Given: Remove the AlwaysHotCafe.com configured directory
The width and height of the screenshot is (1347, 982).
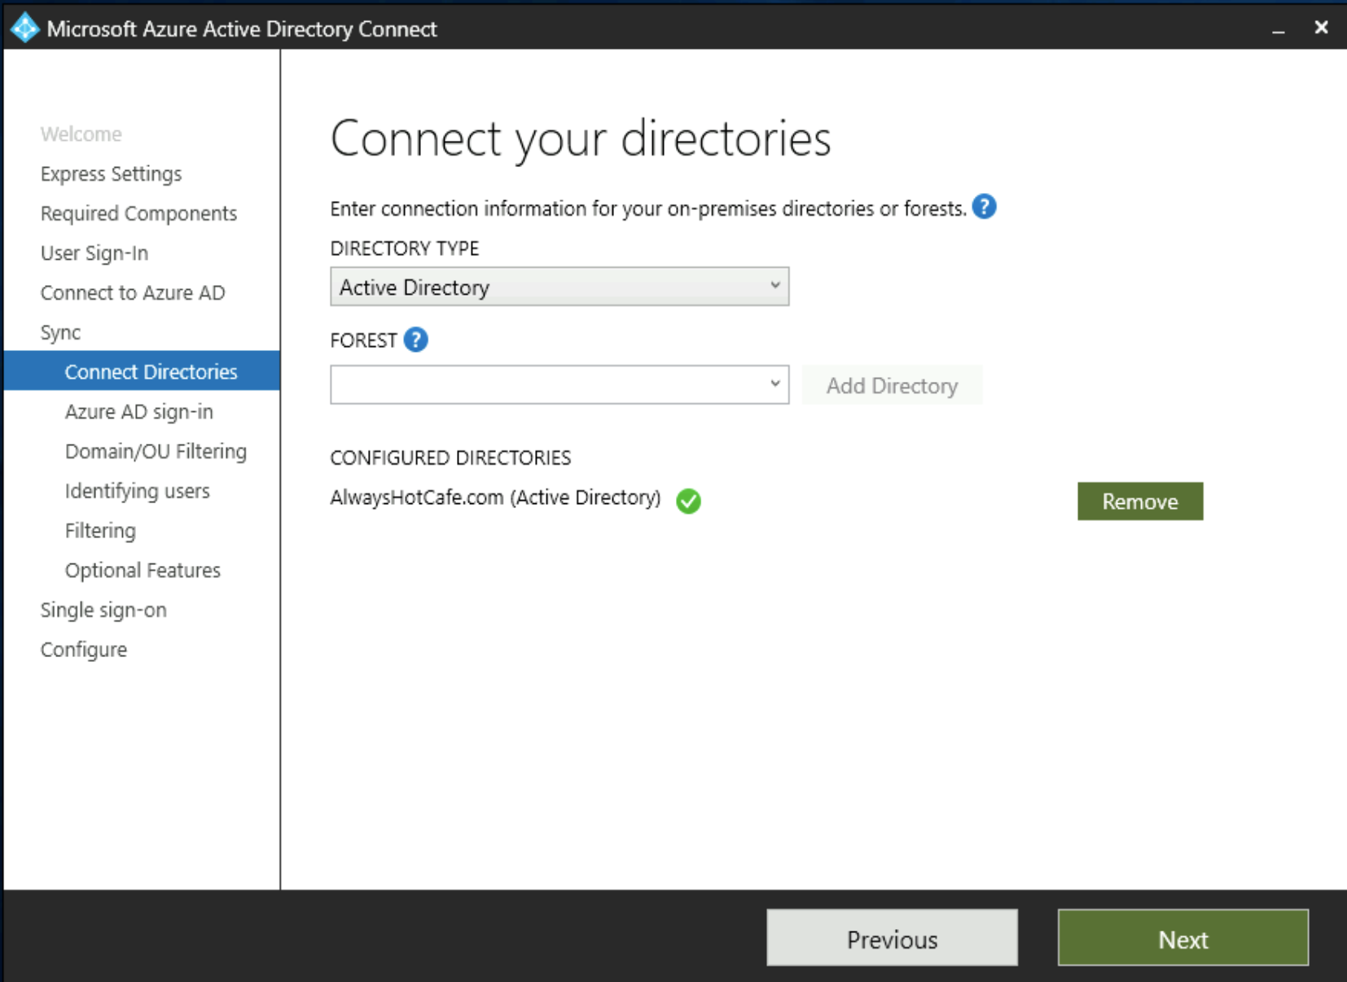Looking at the screenshot, I should pos(1139,501).
